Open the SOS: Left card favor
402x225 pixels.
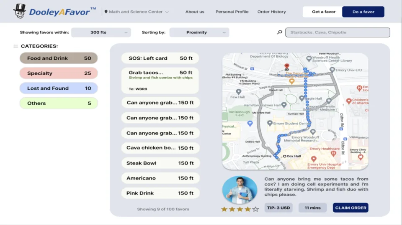(160, 58)
